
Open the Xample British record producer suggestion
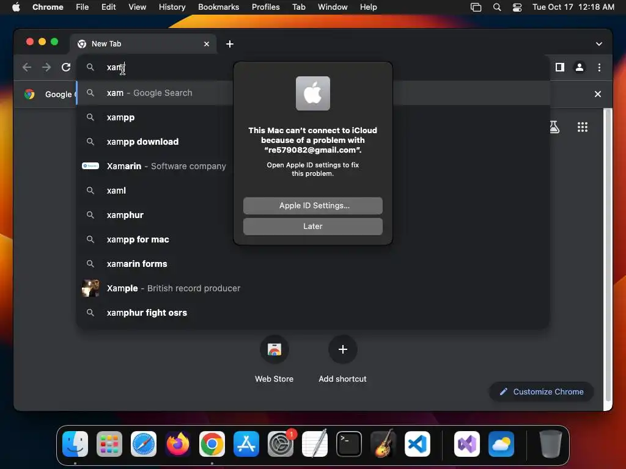click(313, 288)
